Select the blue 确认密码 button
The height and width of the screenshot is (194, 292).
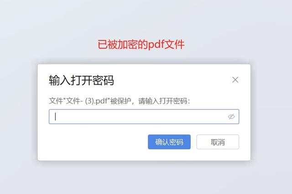point(169,142)
